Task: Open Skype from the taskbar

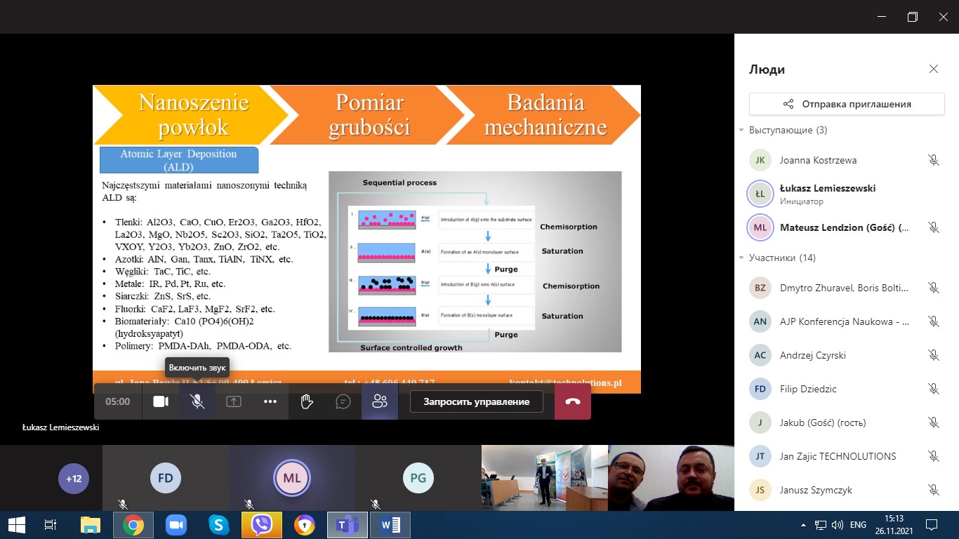Action: pyautogui.click(x=219, y=524)
